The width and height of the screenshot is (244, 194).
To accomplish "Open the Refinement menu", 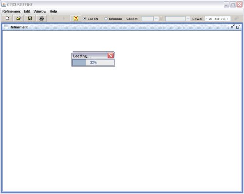I will (x=12, y=11).
